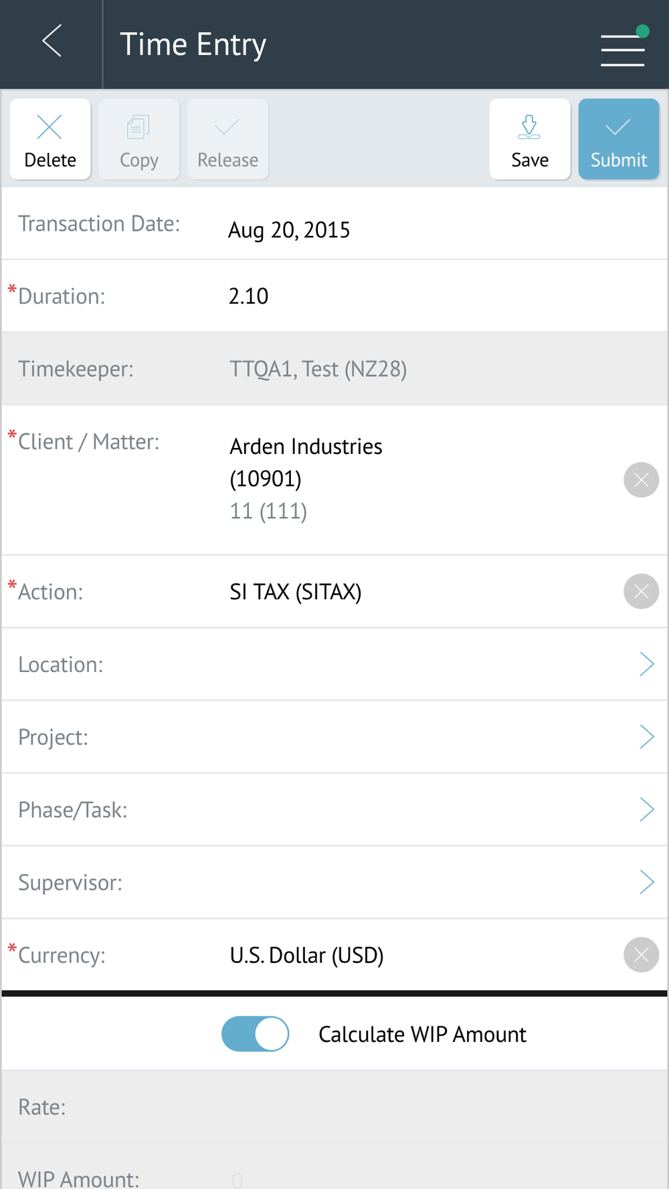Clear the U.S. Dollar currency value

pyautogui.click(x=641, y=954)
